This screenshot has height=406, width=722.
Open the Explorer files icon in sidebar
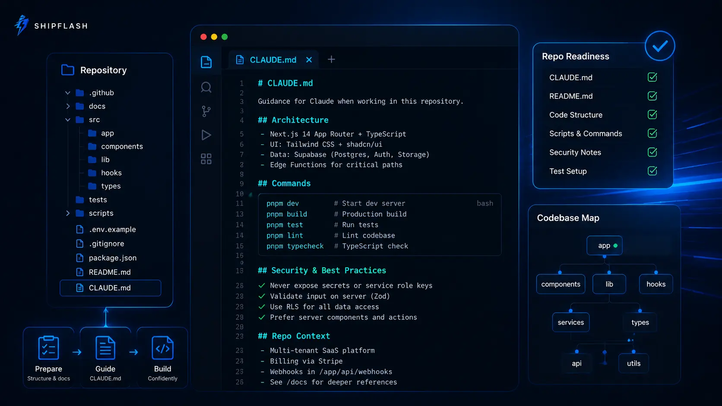[x=206, y=62]
